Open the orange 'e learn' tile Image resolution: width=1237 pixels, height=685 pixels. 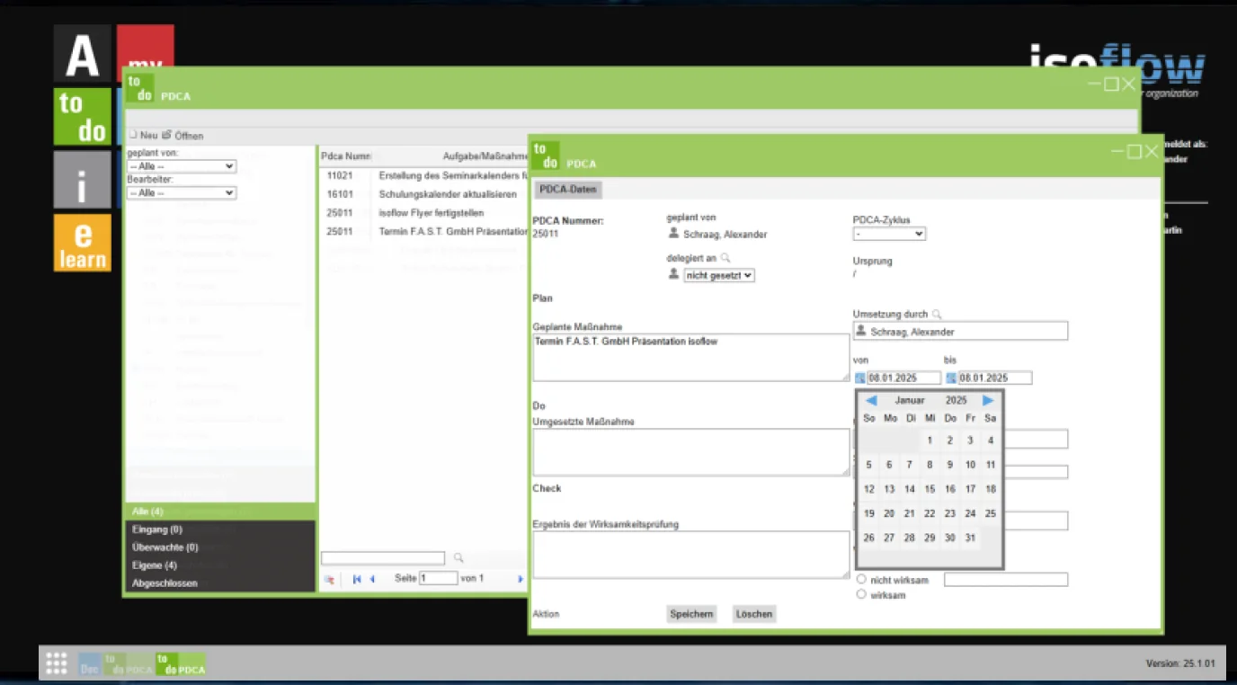click(x=82, y=243)
